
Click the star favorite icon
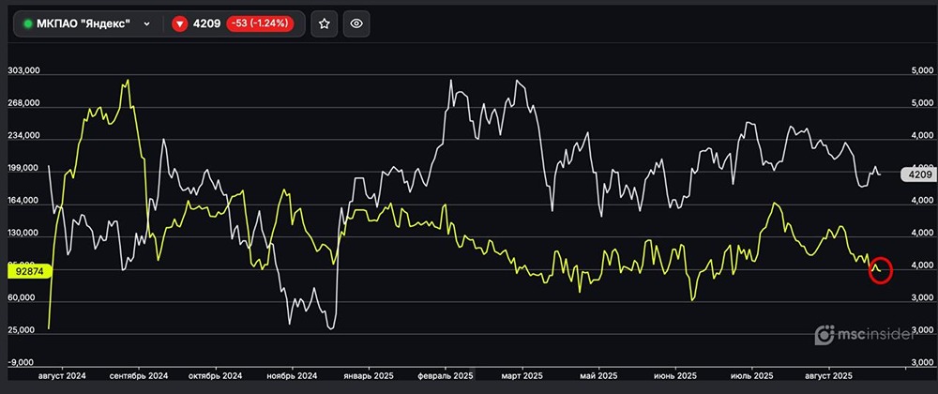[x=324, y=24]
